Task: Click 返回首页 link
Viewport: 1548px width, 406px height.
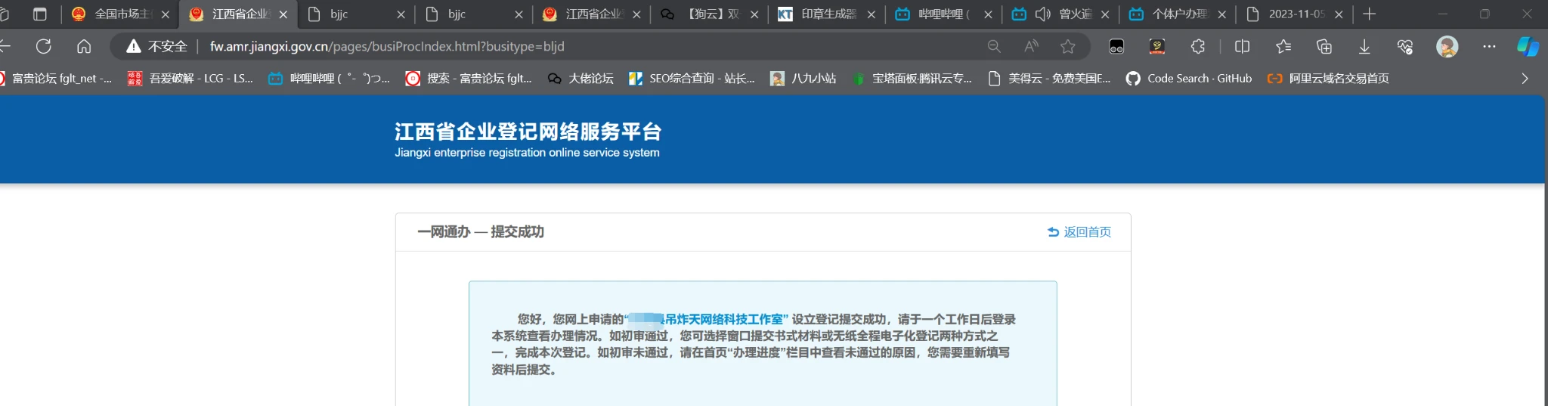Action: pos(1079,232)
